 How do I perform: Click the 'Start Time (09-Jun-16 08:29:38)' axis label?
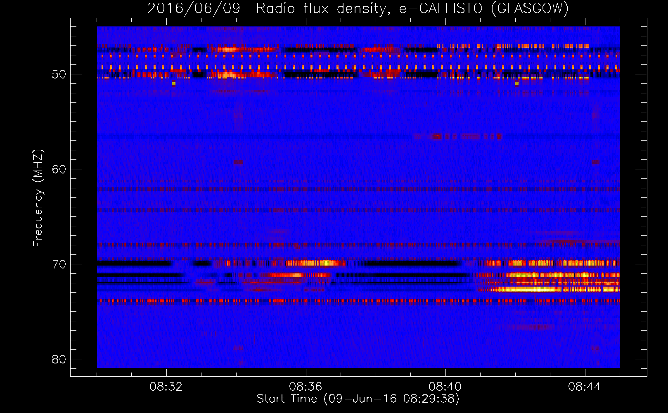(x=358, y=399)
